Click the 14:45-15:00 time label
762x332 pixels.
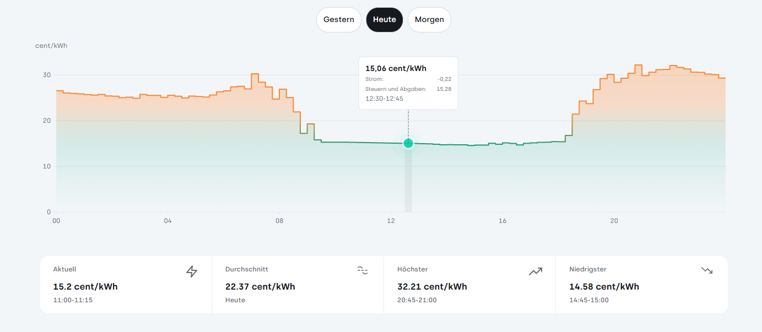pyautogui.click(x=589, y=300)
